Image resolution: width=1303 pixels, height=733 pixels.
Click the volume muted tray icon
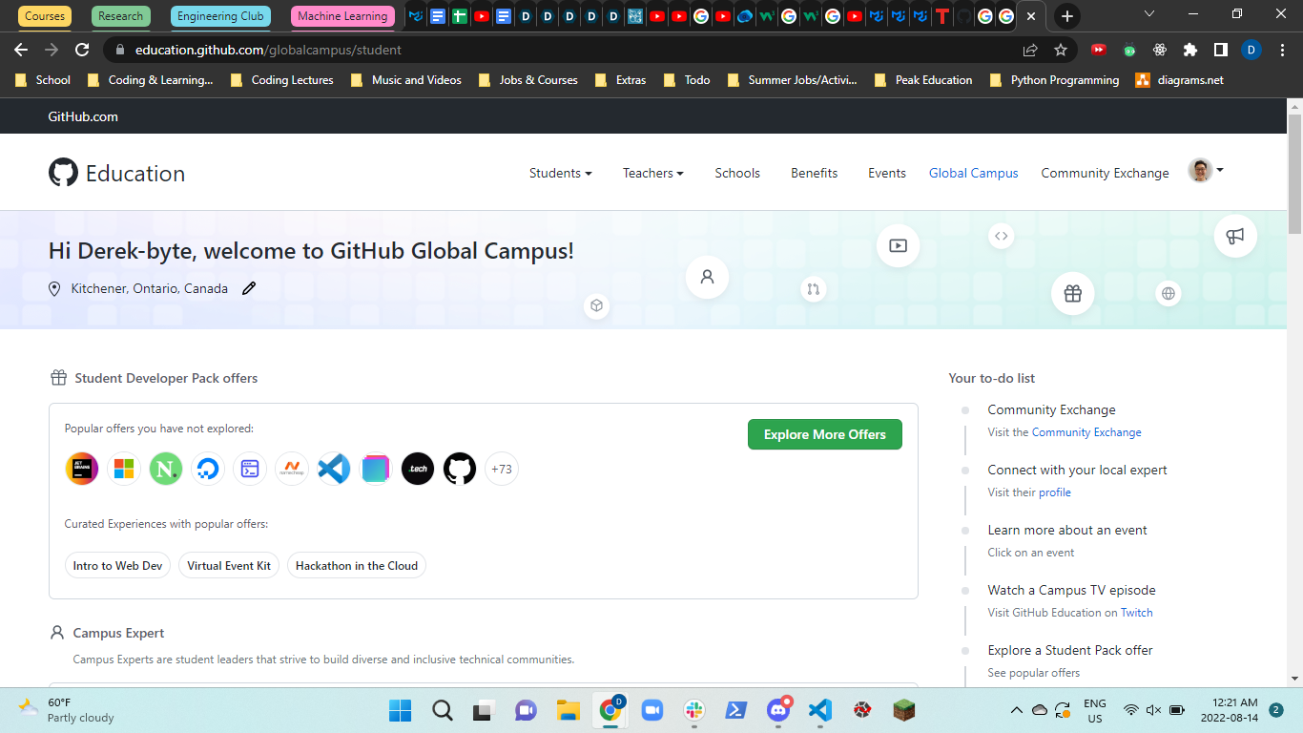[1154, 710]
